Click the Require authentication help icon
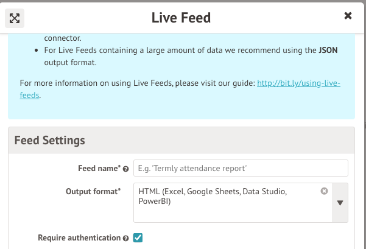 126,239
